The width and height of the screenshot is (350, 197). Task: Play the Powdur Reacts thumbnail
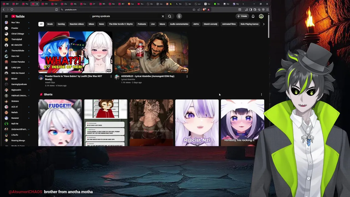[75, 52]
